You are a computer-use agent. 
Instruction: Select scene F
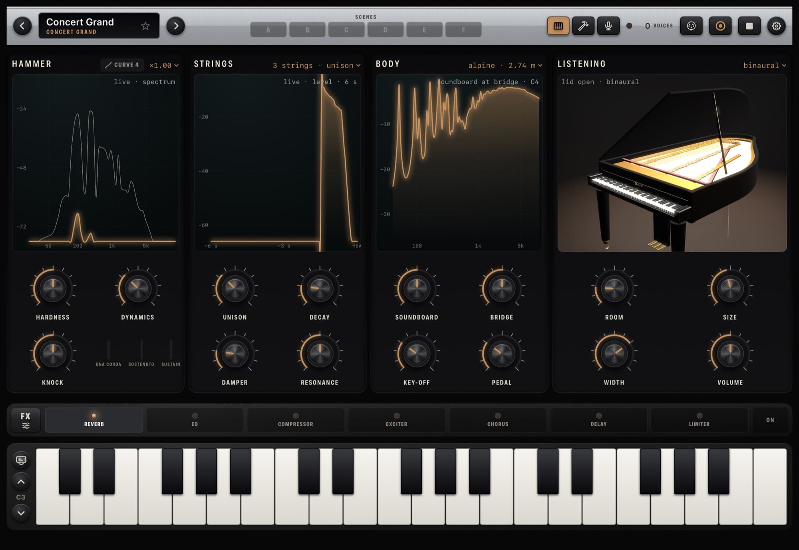[463, 30]
